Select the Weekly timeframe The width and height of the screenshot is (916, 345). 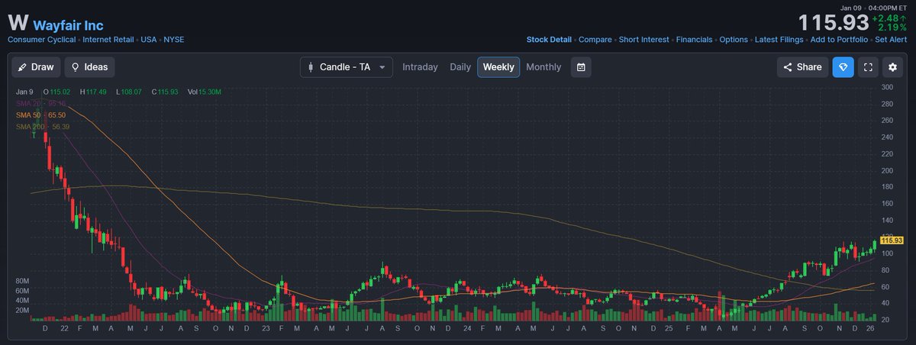coord(498,67)
